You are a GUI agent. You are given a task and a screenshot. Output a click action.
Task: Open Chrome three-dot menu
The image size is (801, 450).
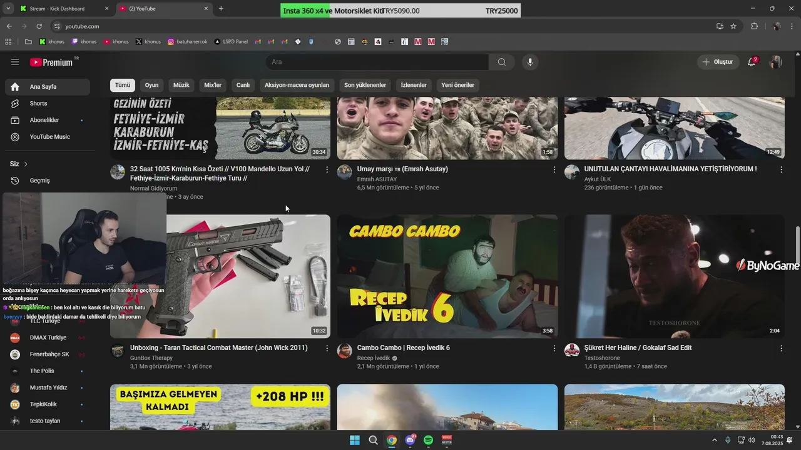click(x=791, y=26)
